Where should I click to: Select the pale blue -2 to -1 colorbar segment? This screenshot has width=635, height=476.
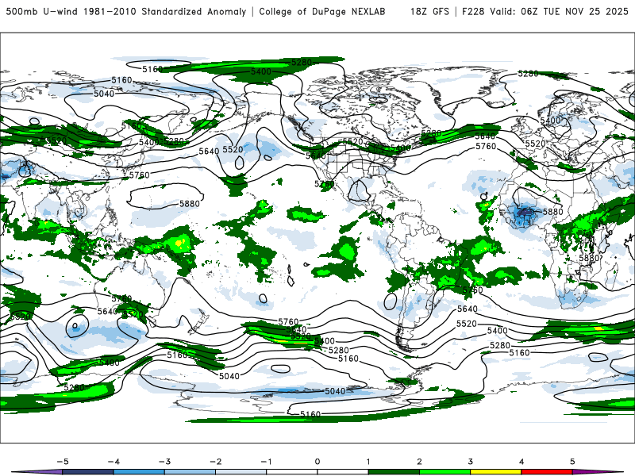click(241, 472)
